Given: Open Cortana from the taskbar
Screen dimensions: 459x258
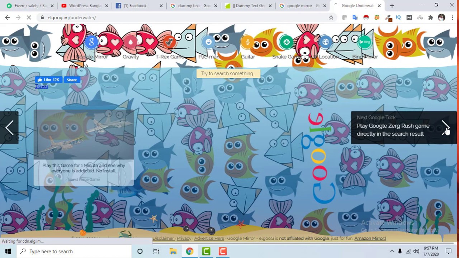Looking at the screenshot, I should coord(140,251).
